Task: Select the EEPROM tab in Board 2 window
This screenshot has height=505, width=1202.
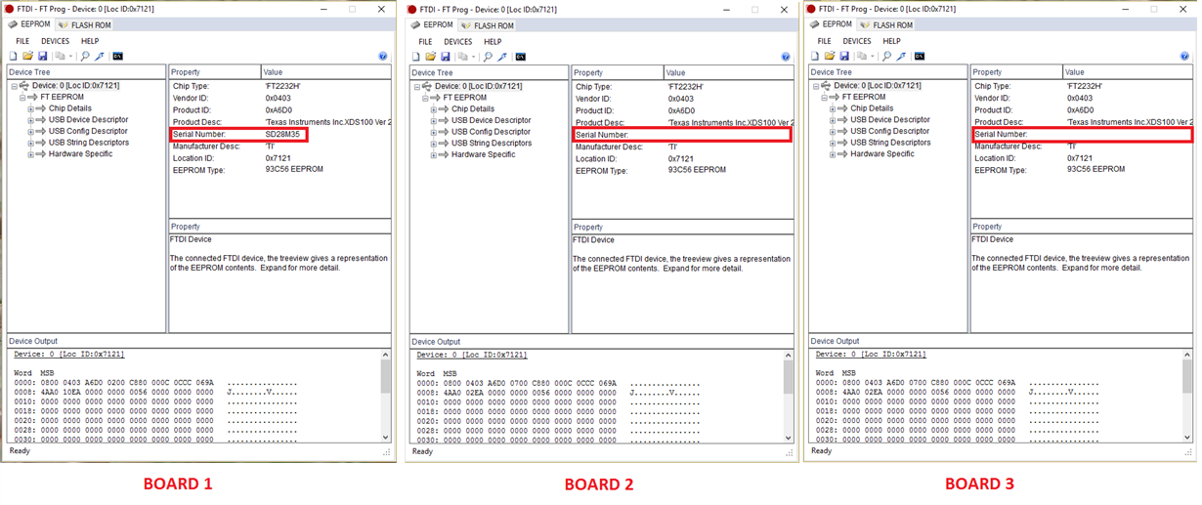Action: point(432,25)
